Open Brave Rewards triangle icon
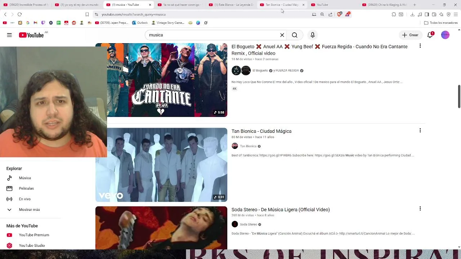461x259 pixels. point(348,14)
